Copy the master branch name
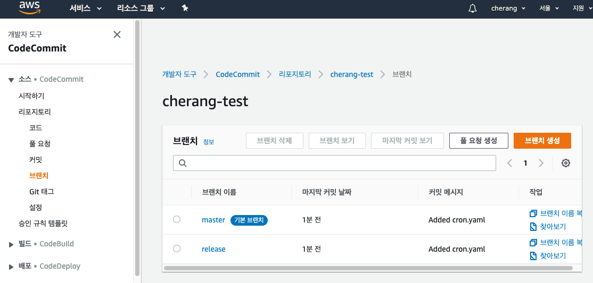This screenshot has height=283, width=593. (555, 213)
